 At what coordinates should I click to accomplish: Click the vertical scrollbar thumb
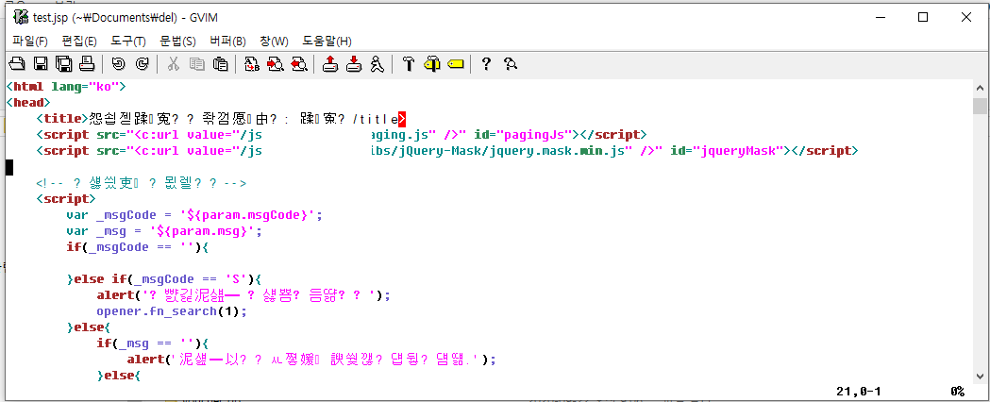click(980, 106)
